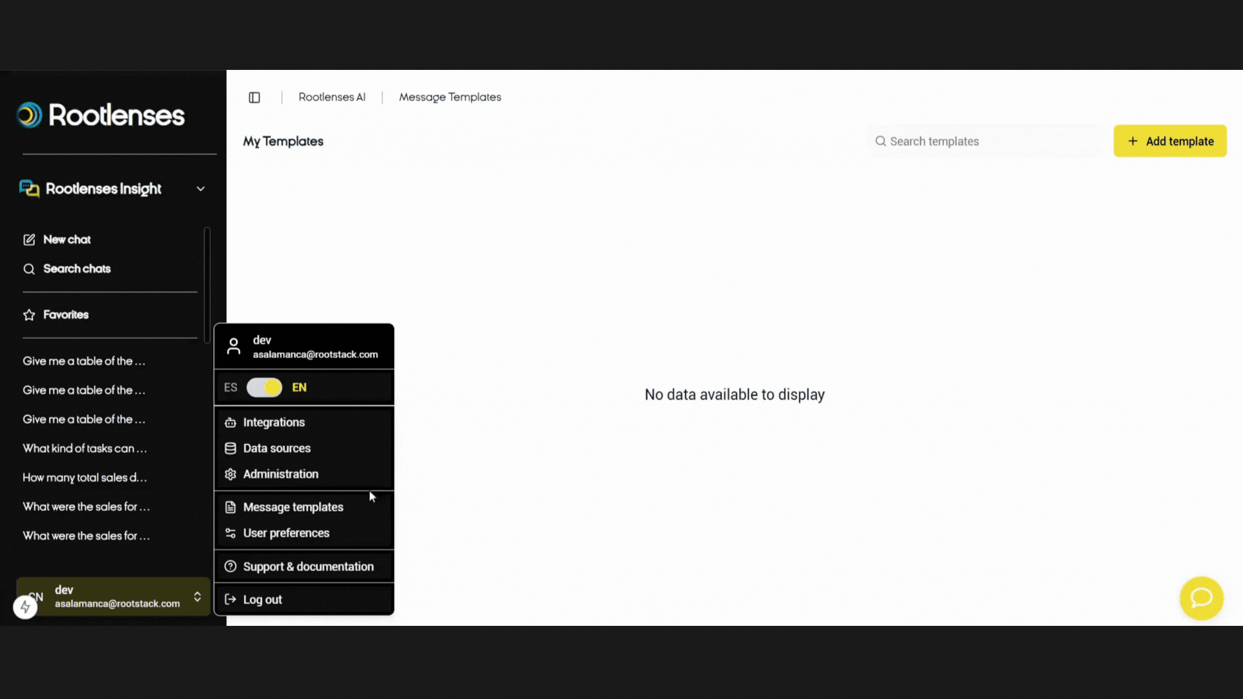The height and width of the screenshot is (699, 1243).
Task: Open the yellow chat bubble widget
Action: [1201, 598]
